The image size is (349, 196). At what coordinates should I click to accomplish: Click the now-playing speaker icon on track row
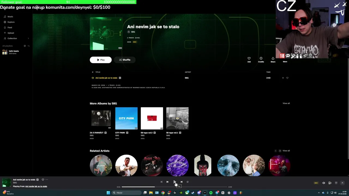pyautogui.click(x=93, y=78)
